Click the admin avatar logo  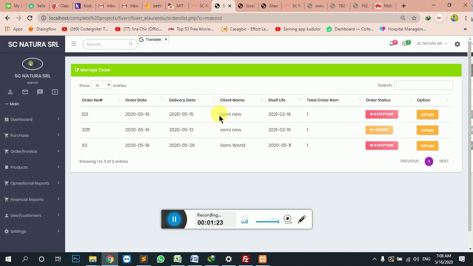click(33, 64)
